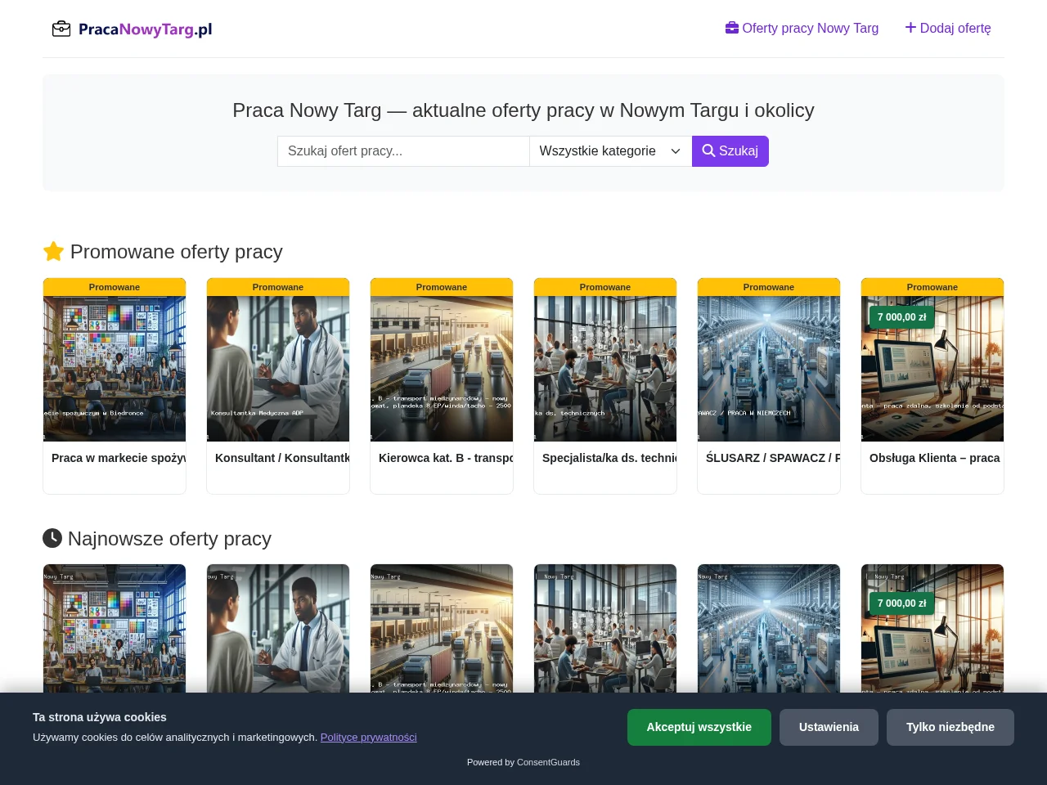This screenshot has height=785, width=1047.
Task: Open newest technical office image under Najnowsze
Action: tap(605, 628)
